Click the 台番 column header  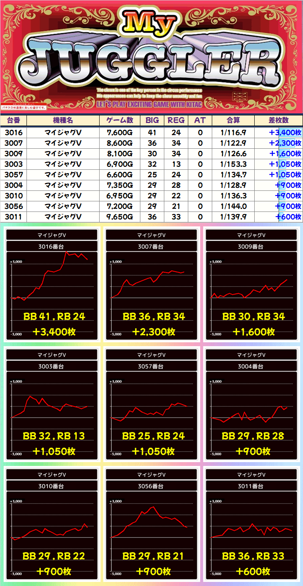click(x=13, y=120)
